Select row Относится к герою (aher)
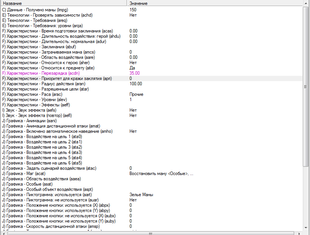Image resolution: width=310 pixels, height=235 pixels. [152, 63]
